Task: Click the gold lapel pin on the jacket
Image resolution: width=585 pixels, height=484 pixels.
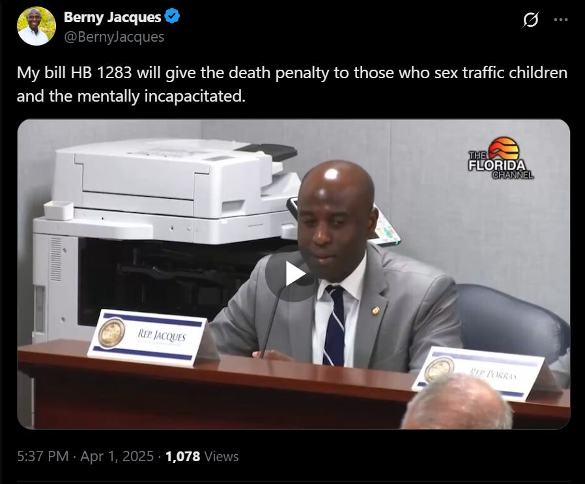Action: click(x=375, y=310)
